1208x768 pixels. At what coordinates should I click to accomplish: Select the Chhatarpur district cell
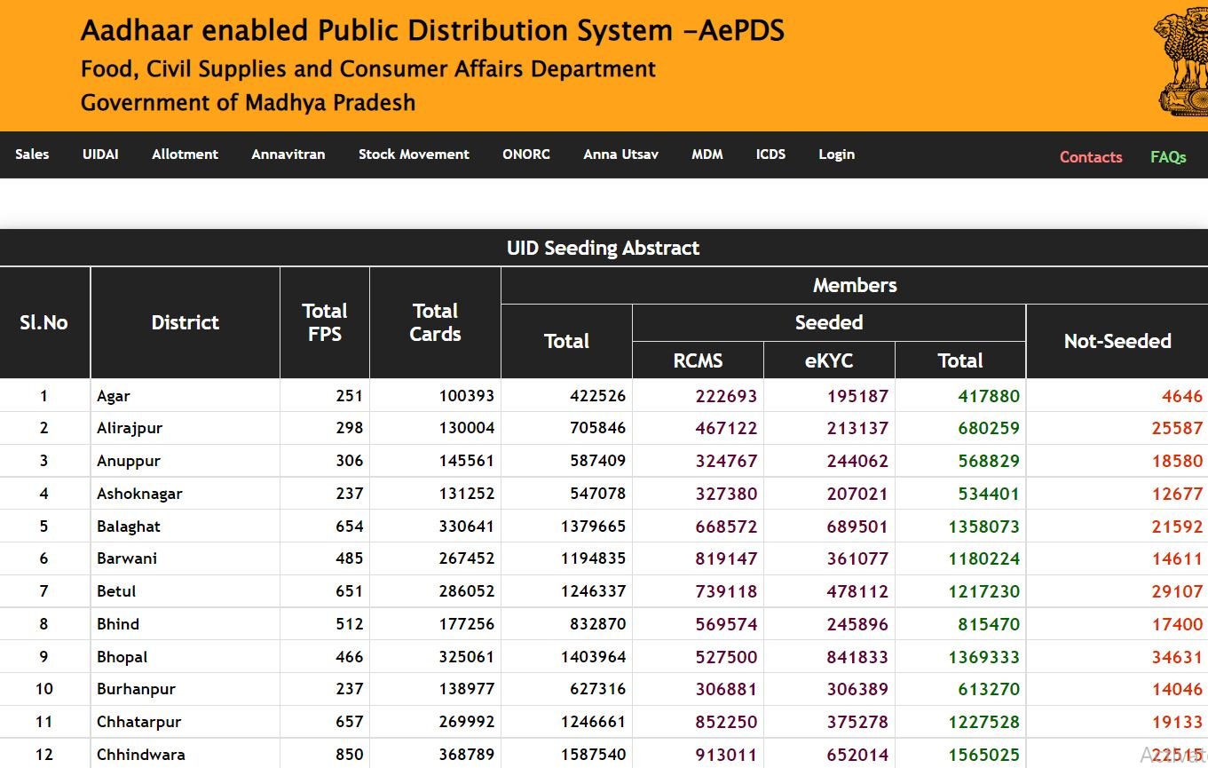(185, 722)
